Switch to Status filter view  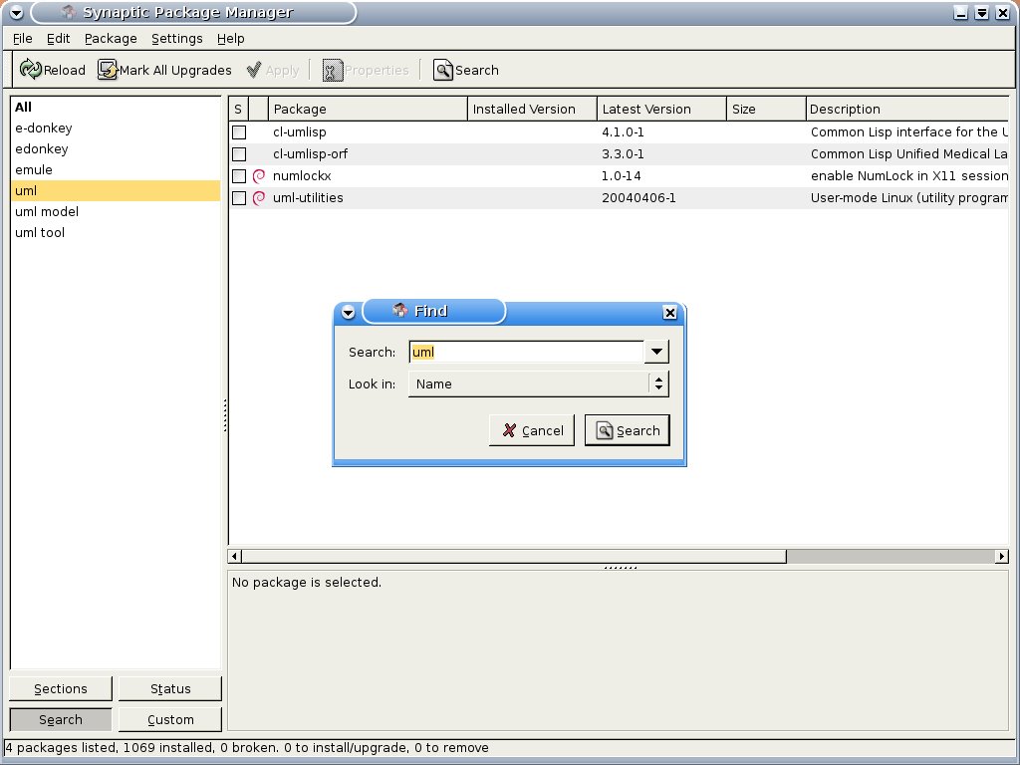point(170,688)
